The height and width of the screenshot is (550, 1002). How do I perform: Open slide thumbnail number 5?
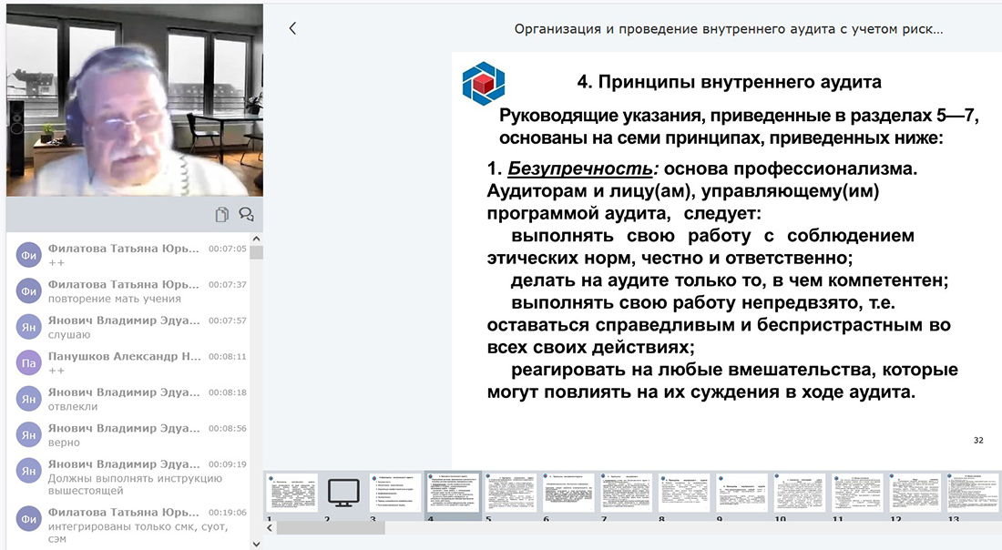tap(511, 493)
